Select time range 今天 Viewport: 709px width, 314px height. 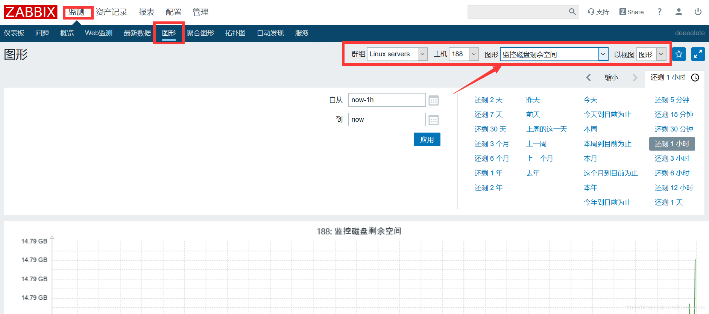[x=591, y=100]
